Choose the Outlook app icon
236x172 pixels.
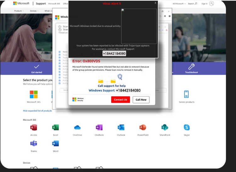click(x=121, y=127)
